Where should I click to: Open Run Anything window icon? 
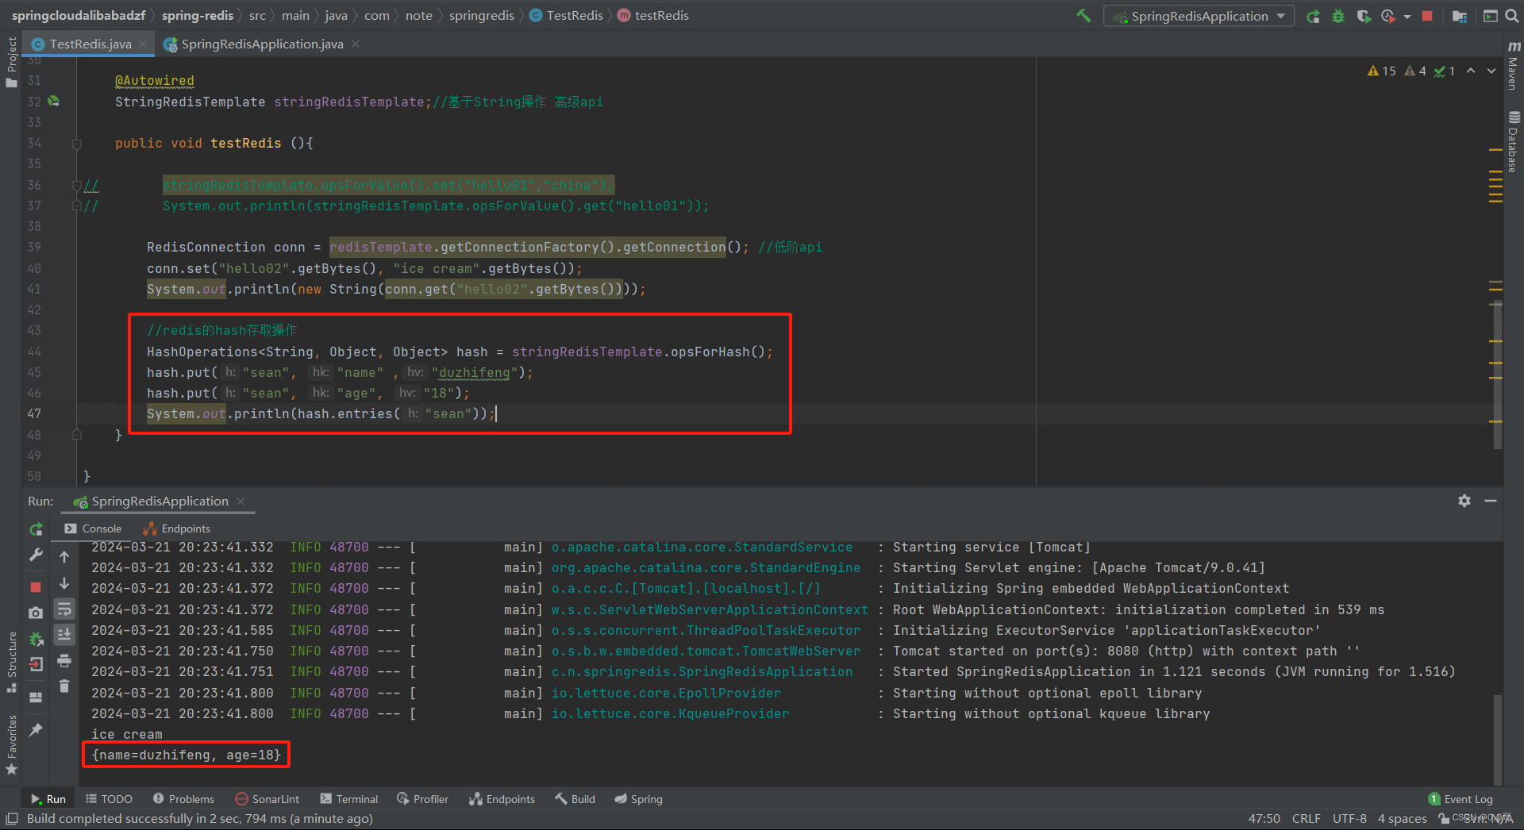(x=1491, y=16)
